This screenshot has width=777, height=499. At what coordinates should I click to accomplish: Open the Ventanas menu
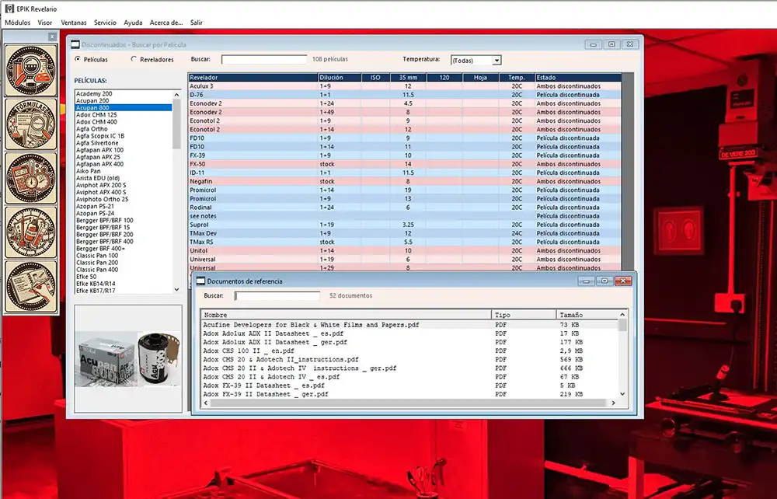click(x=73, y=23)
